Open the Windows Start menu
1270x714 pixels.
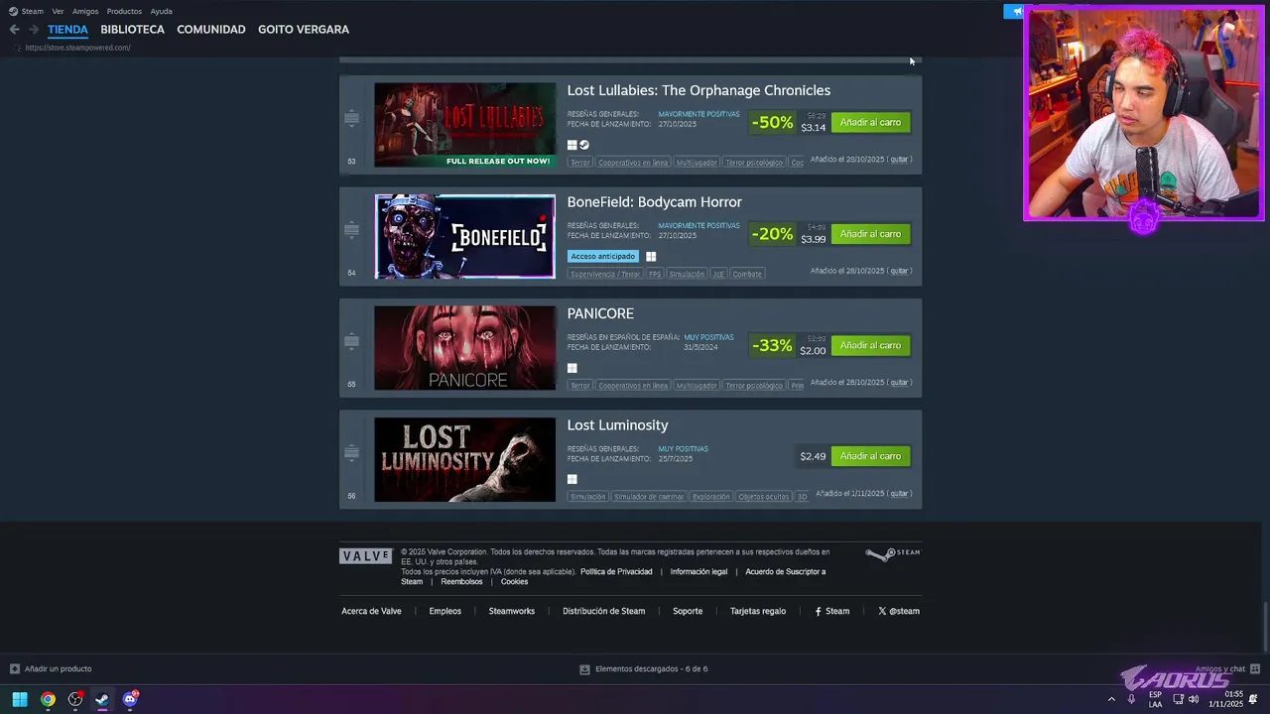pyautogui.click(x=20, y=699)
